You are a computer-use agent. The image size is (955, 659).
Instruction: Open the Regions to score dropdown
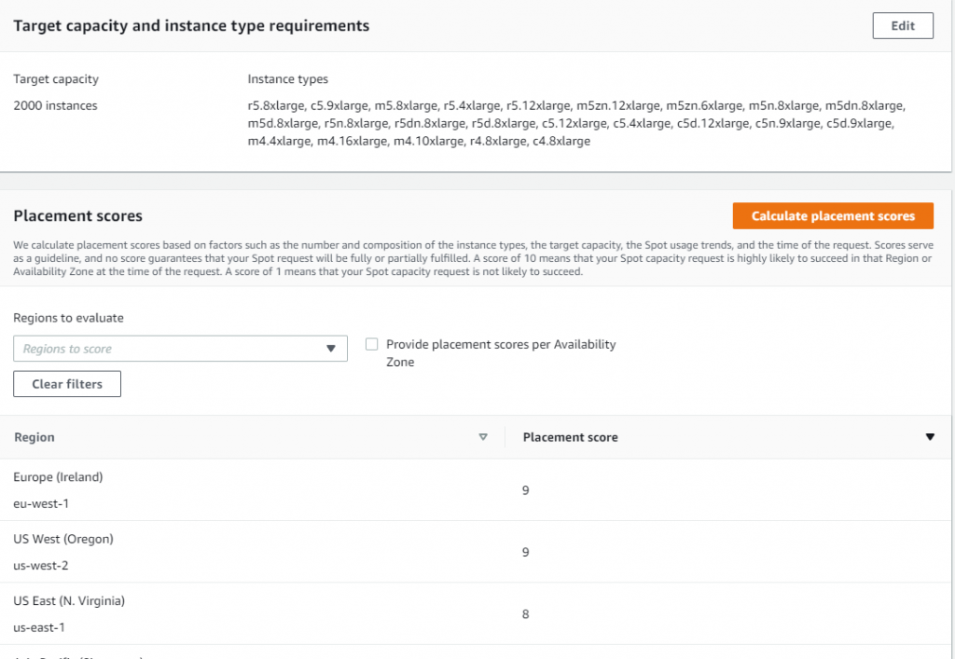coord(180,348)
